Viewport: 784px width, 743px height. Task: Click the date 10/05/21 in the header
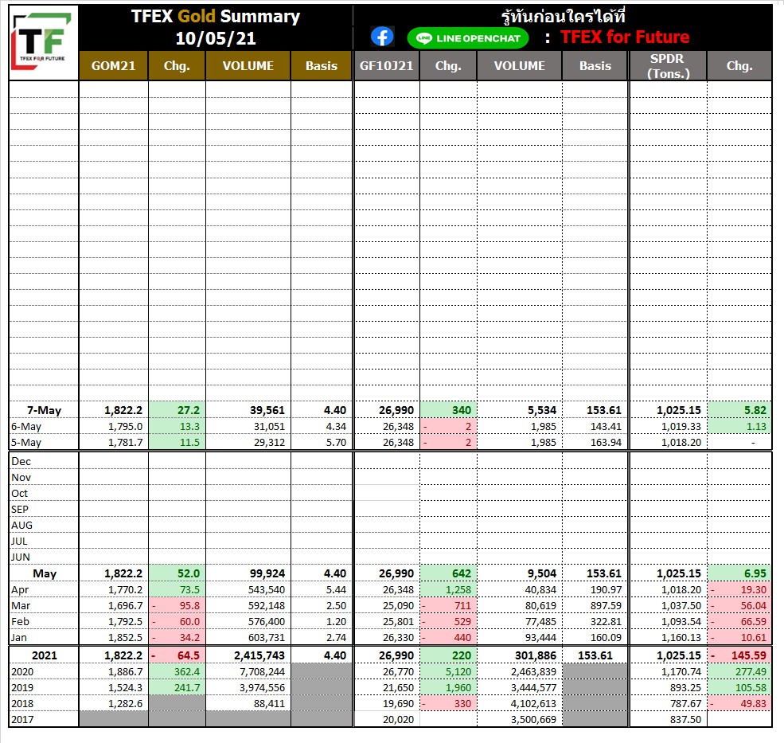point(216,38)
